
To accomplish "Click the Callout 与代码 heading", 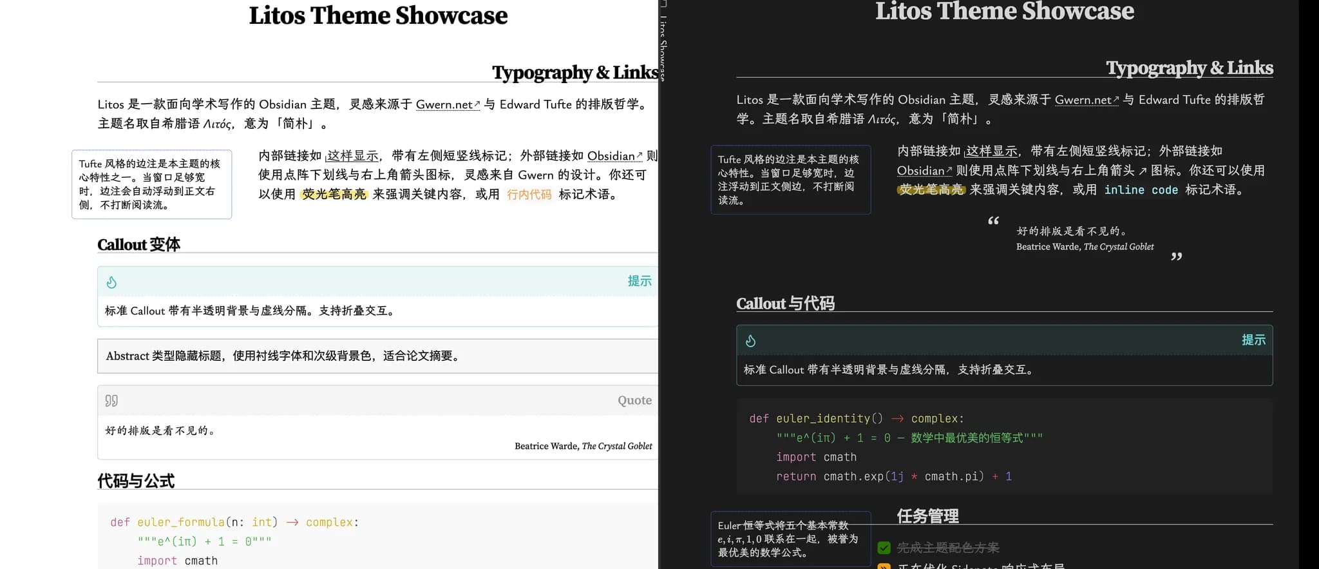I will click(785, 304).
